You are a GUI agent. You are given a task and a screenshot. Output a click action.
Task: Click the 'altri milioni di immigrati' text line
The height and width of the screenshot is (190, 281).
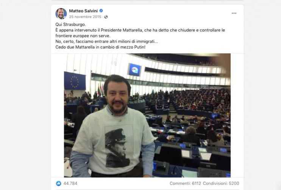click(107, 42)
